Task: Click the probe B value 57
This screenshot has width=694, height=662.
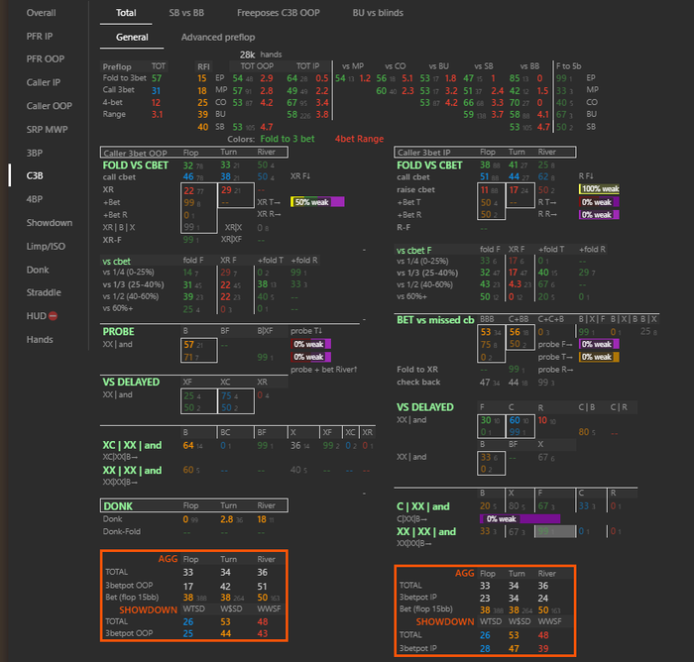Action: click(189, 344)
